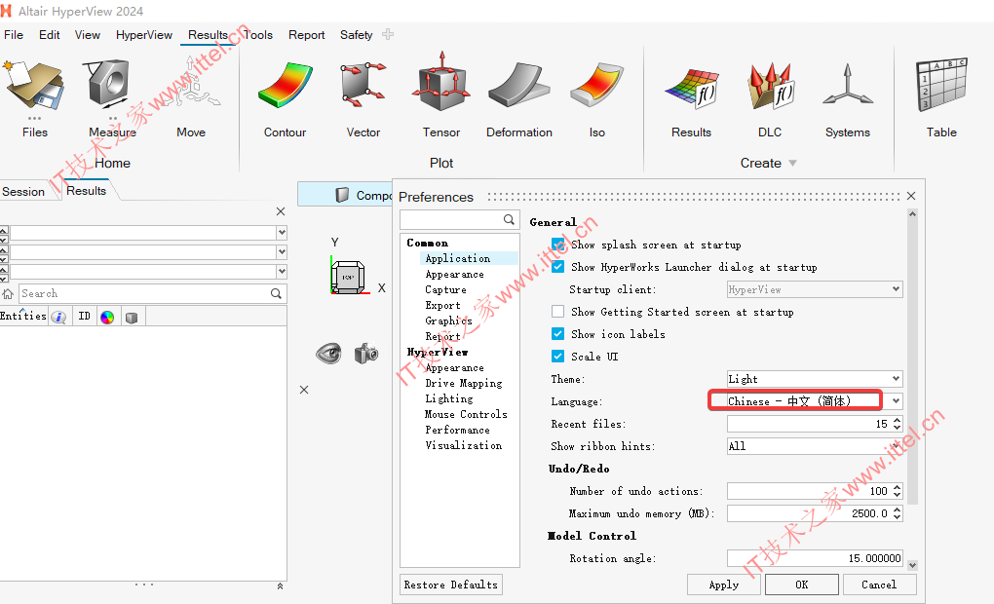
Task: Select Export in the Preferences tree
Action: click(x=442, y=305)
